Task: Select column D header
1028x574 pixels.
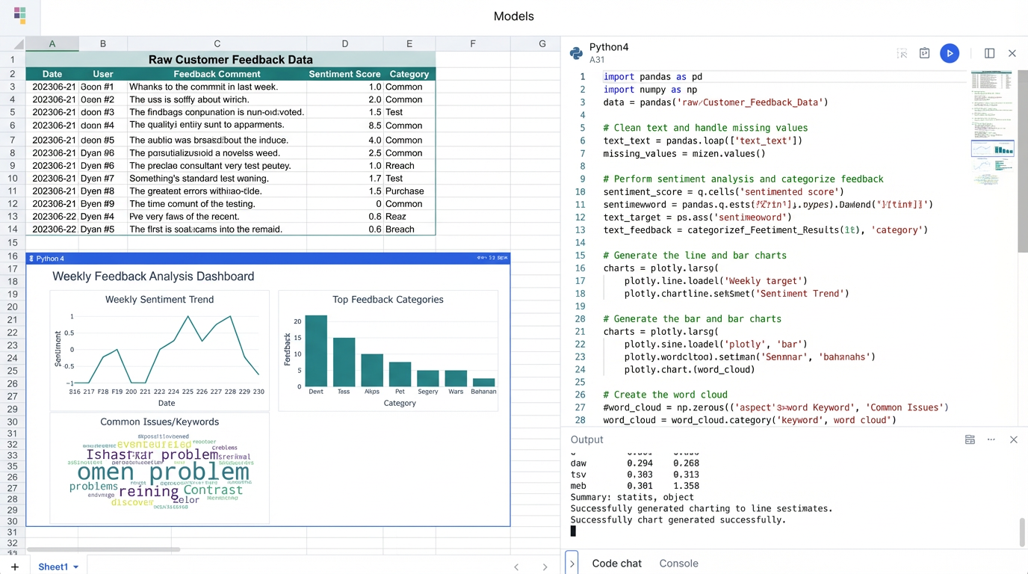Action: [344, 44]
